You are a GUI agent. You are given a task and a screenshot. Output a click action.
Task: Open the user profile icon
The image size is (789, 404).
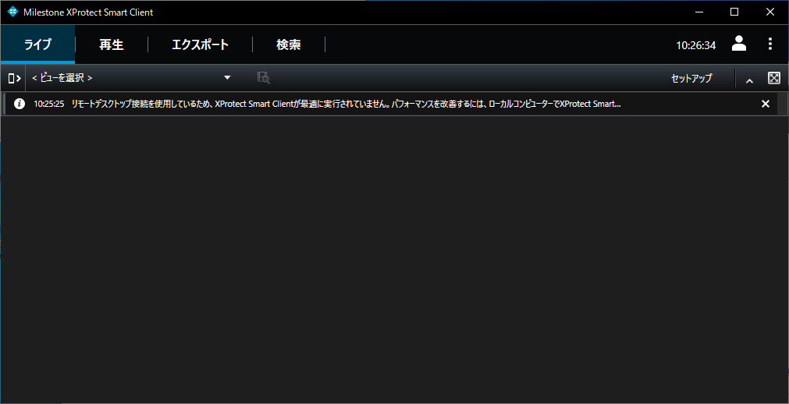[739, 43]
